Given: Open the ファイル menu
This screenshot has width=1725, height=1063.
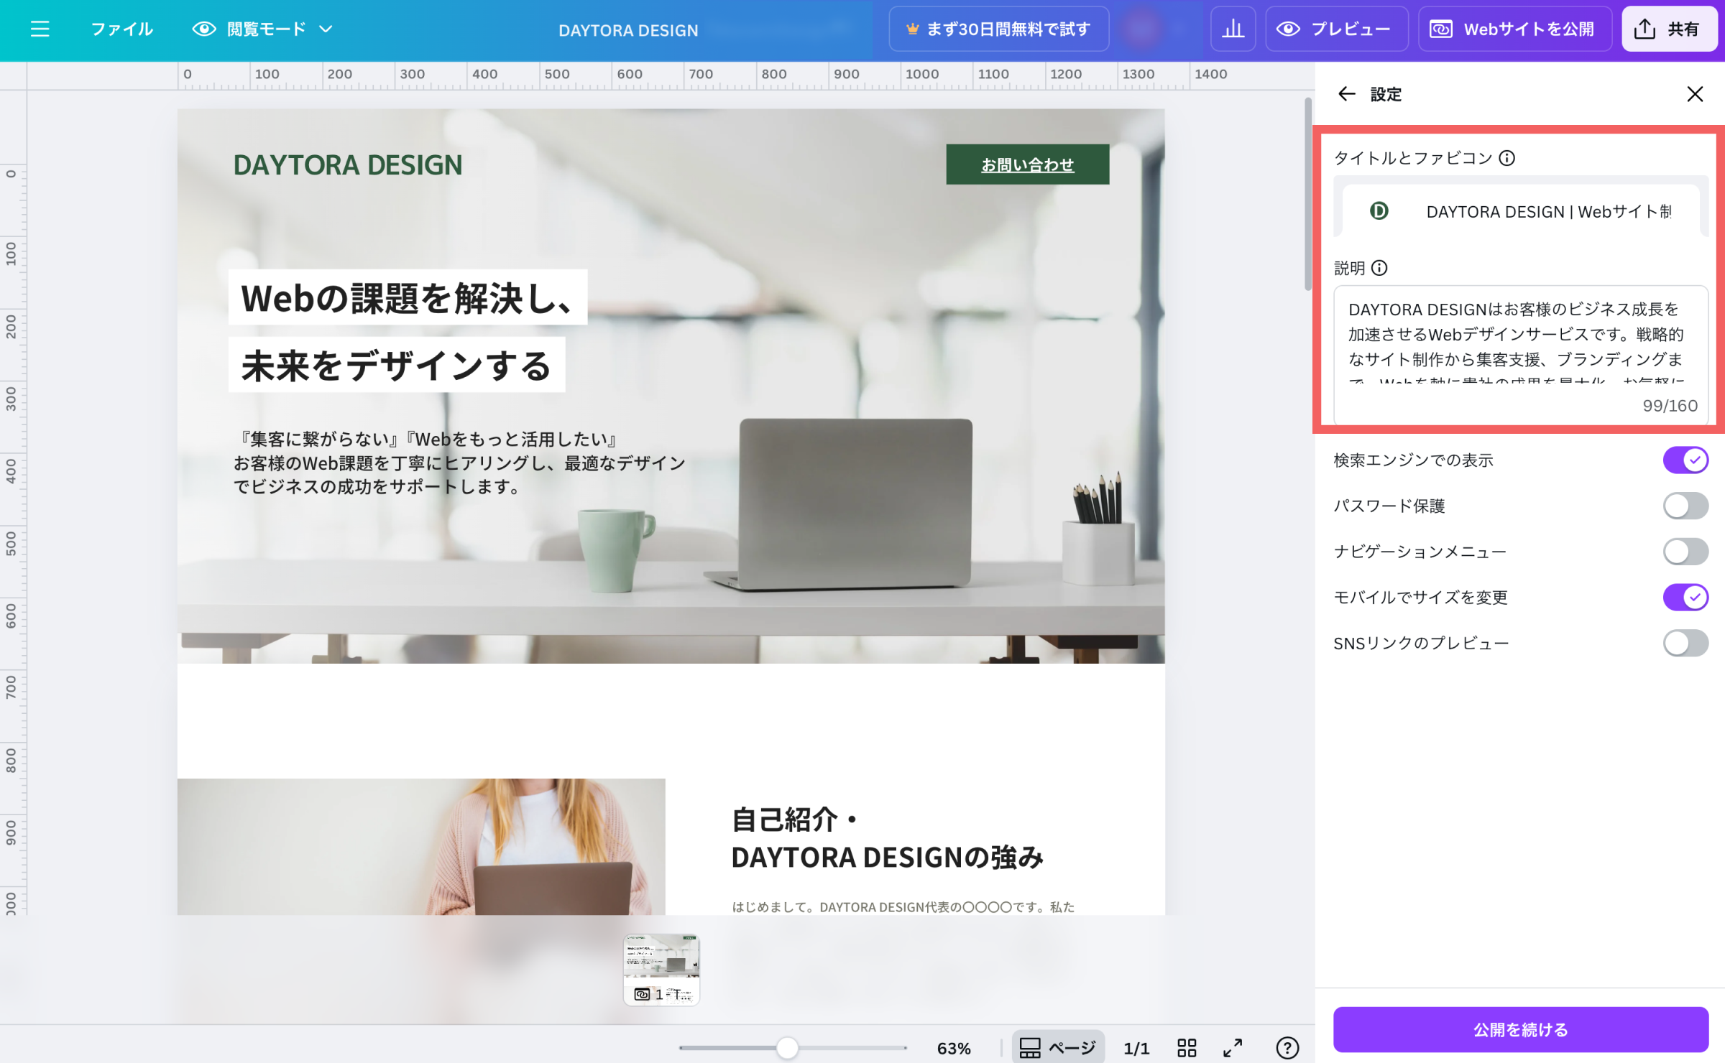Looking at the screenshot, I should (x=121, y=29).
